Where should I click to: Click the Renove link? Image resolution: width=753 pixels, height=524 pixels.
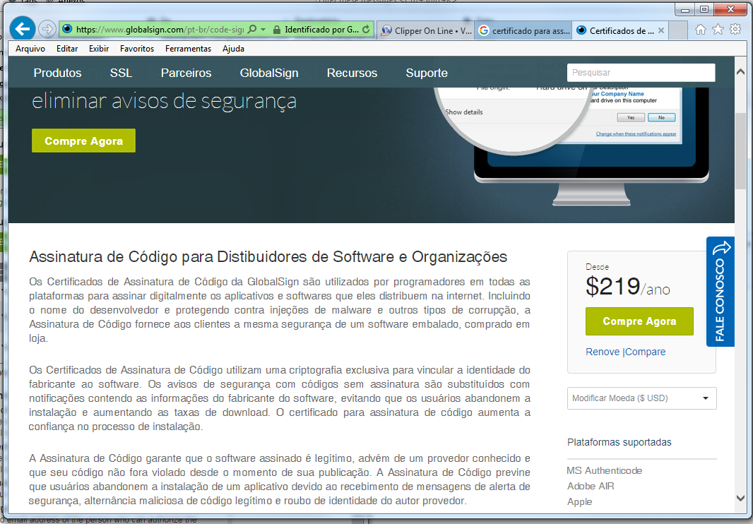pos(603,352)
